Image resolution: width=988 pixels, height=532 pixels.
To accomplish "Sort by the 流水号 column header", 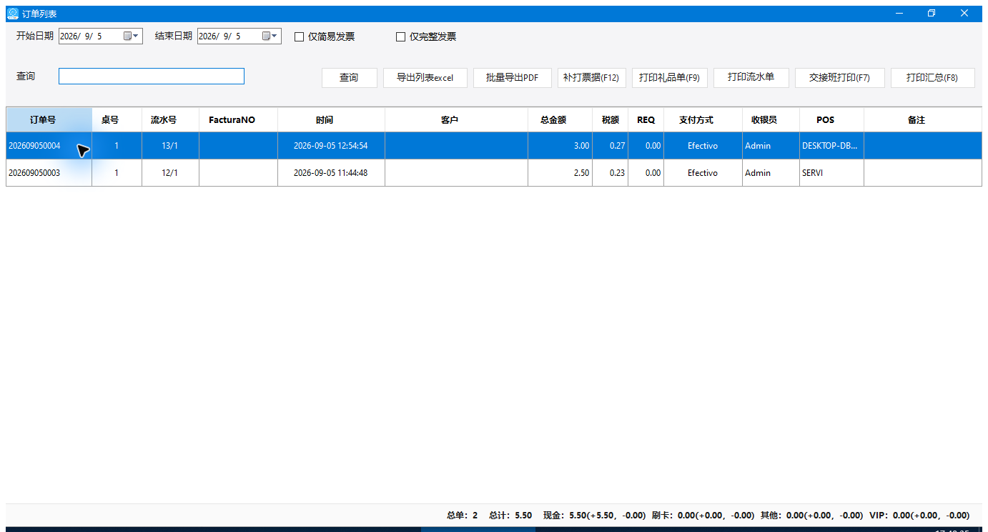I will (171, 120).
